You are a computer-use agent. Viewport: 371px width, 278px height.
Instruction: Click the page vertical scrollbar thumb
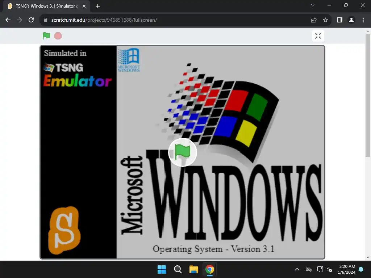[368, 95]
